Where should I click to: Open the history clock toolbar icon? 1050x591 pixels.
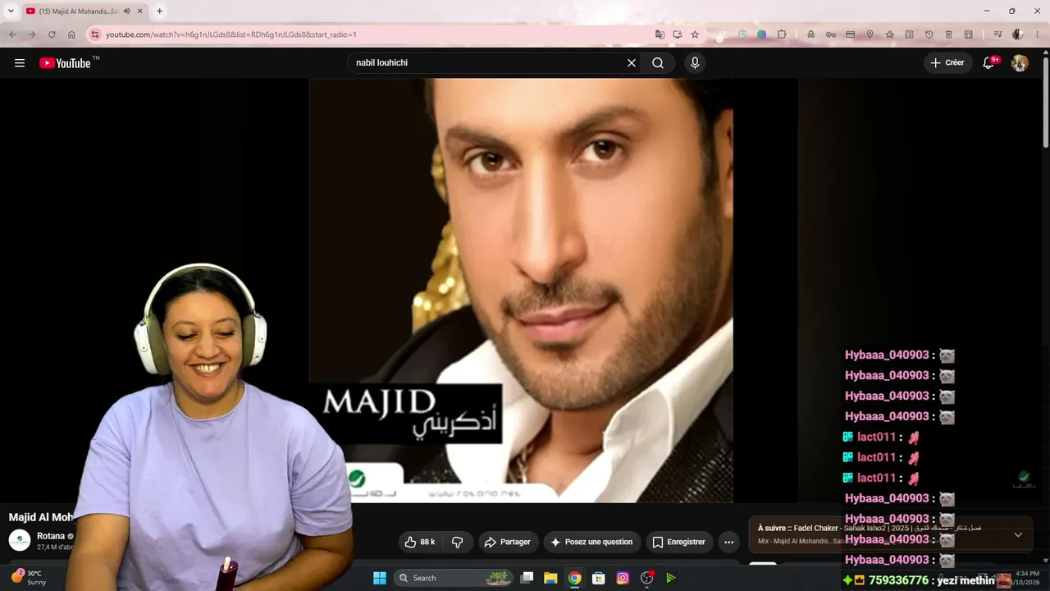point(929,34)
